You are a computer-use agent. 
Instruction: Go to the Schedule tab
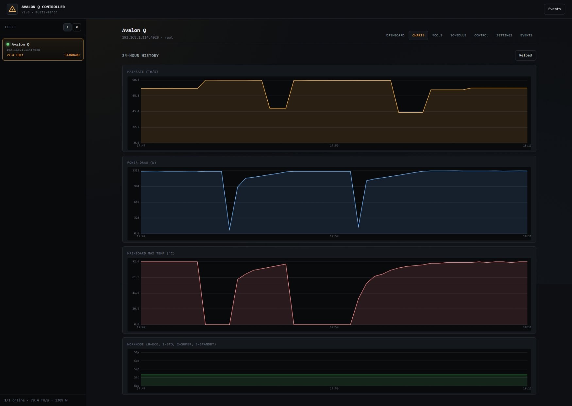(458, 35)
